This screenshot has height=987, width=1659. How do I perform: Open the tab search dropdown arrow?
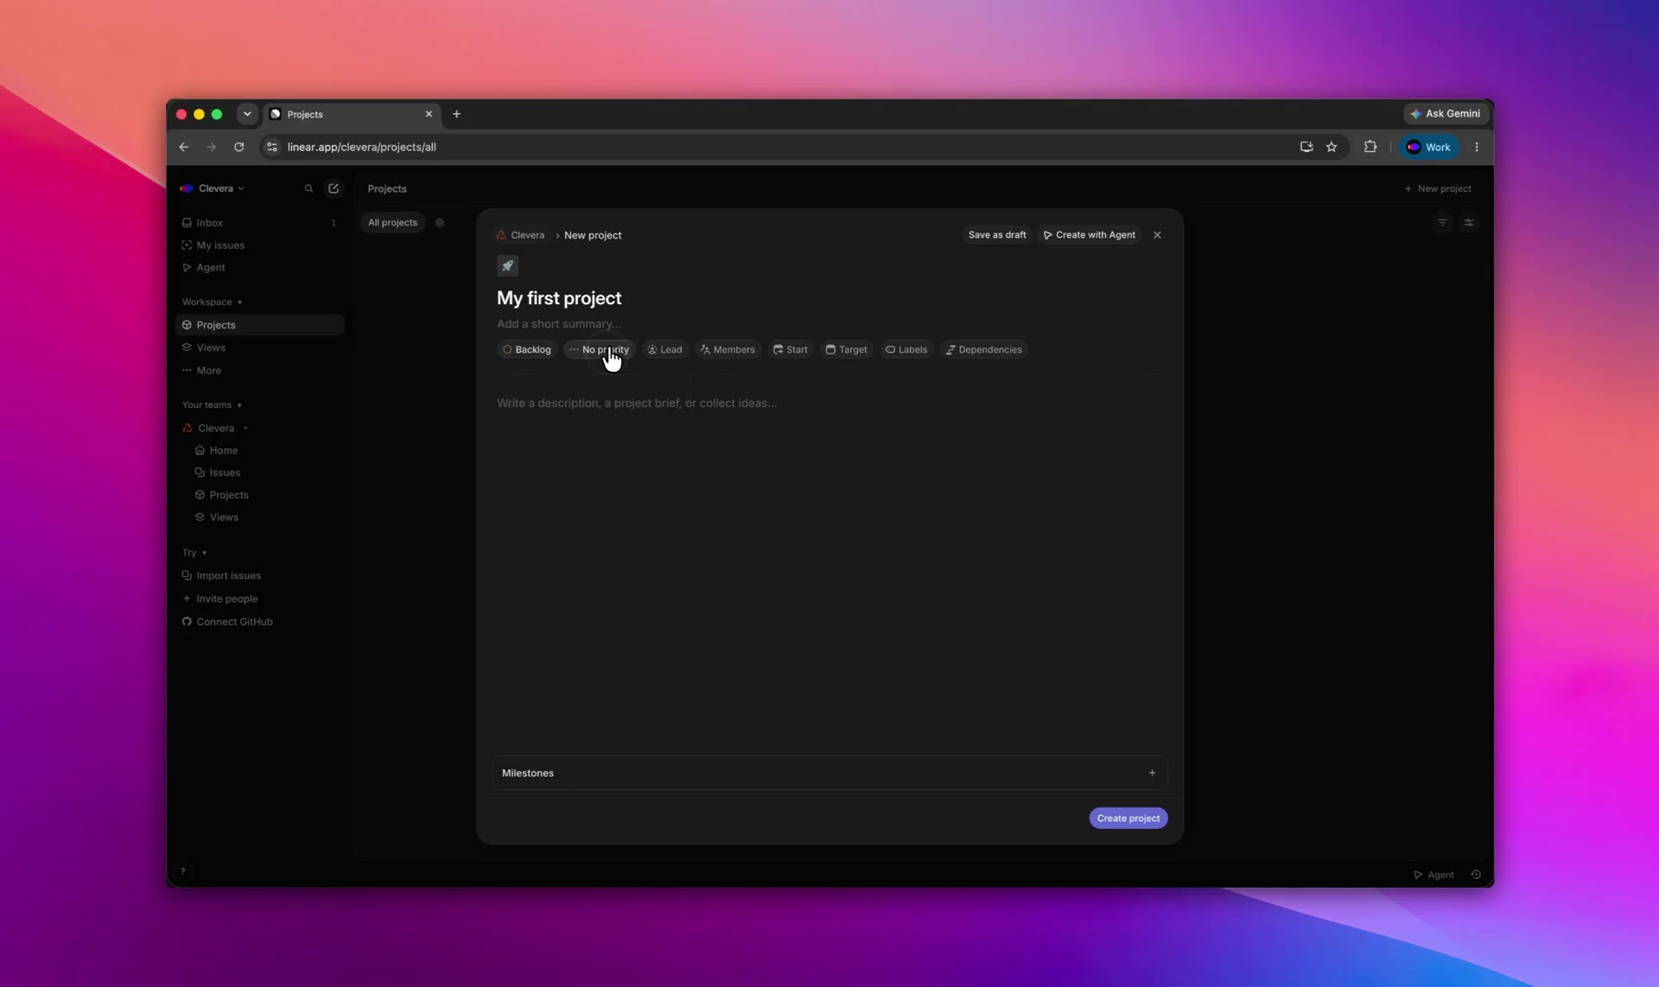247,114
